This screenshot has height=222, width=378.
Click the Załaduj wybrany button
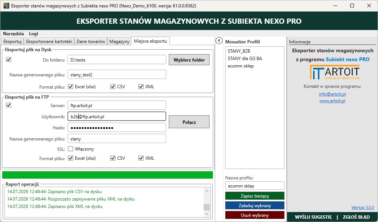[255, 206]
